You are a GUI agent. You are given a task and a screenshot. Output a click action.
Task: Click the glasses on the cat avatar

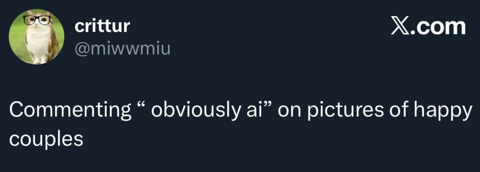pyautogui.click(x=37, y=20)
